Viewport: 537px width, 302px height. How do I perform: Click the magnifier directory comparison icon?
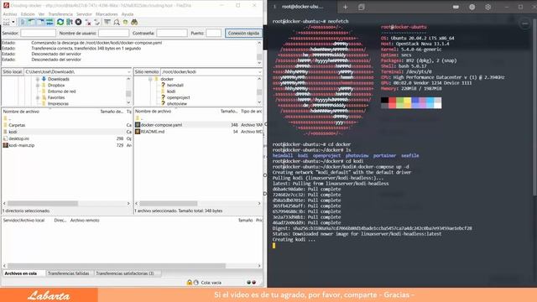pos(117,23)
